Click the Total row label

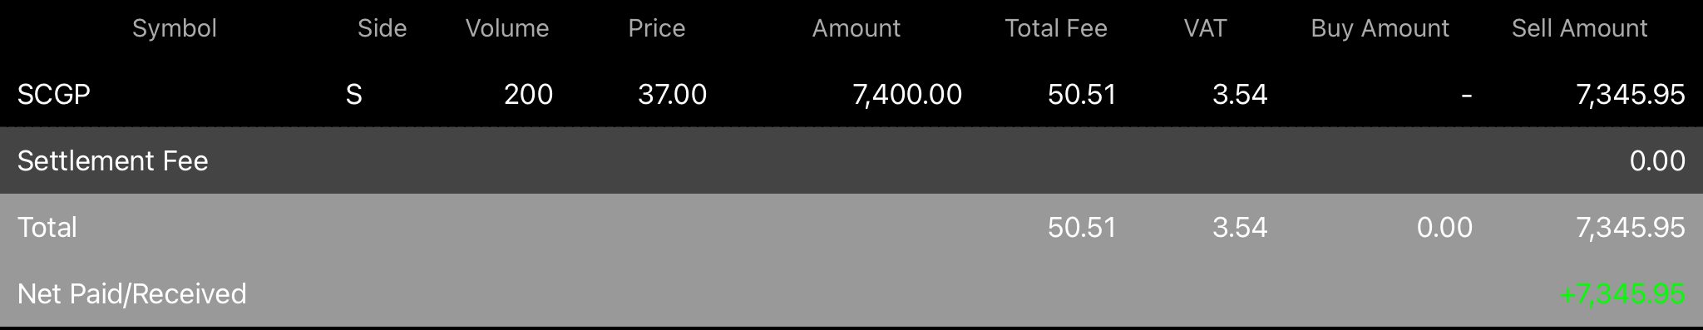pyautogui.click(x=47, y=227)
